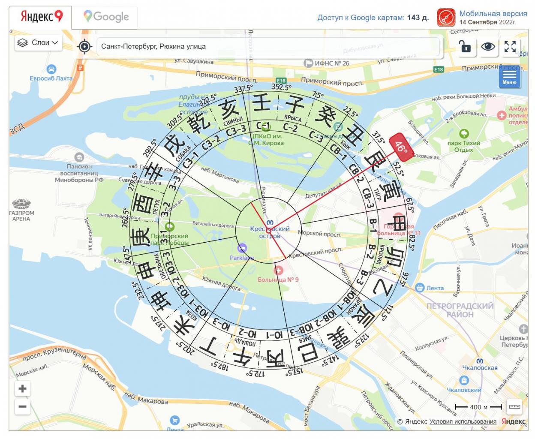Click the address search field
This screenshot has height=439, width=535.
coord(268,46)
